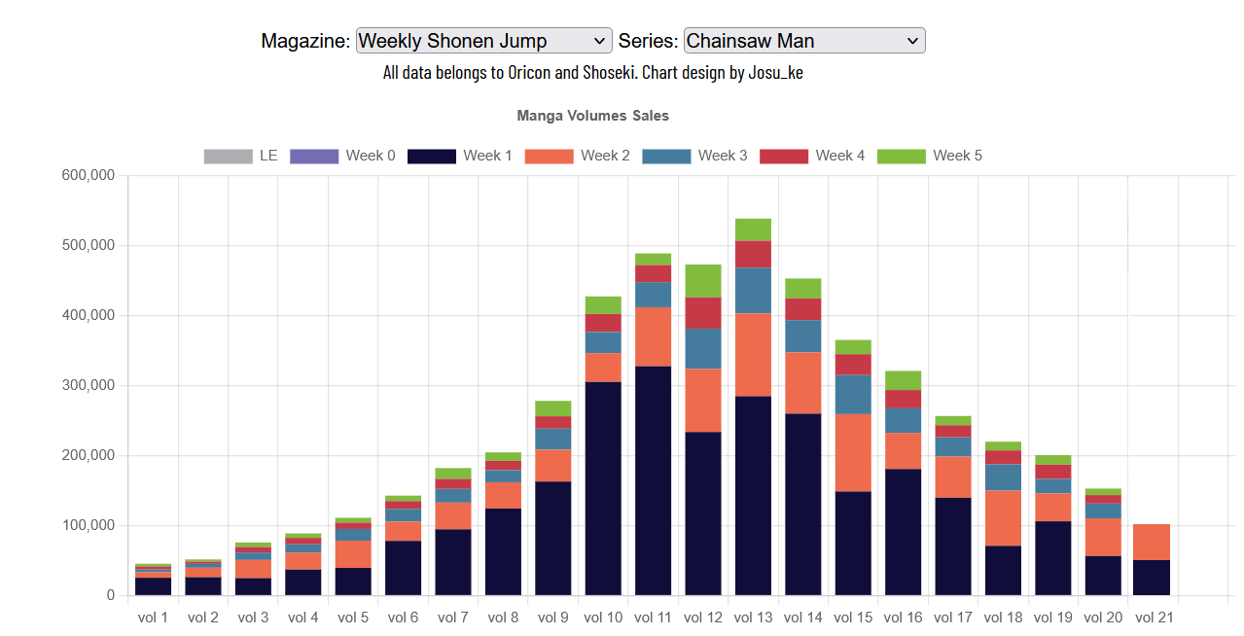Viewport: 1244px width, 636px height.
Task: Click the Week 3 segment of vol 13 bar
Action: [x=753, y=291]
